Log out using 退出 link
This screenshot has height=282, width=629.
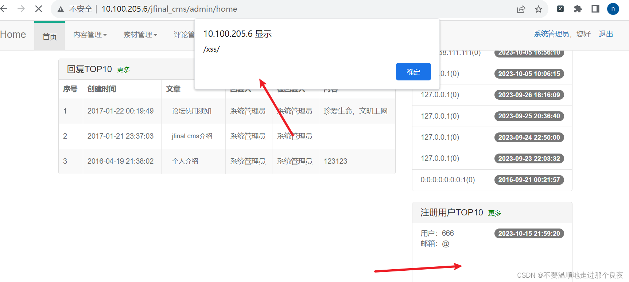tap(606, 34)
